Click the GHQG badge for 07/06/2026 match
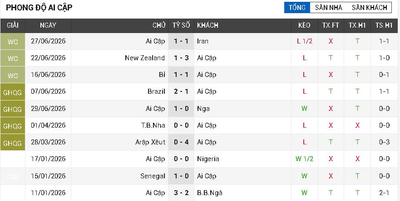 point(13,91)
